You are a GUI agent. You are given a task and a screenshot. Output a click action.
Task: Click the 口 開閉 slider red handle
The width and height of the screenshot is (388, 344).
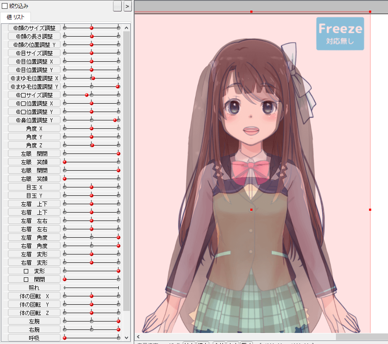tap(65, 280)
